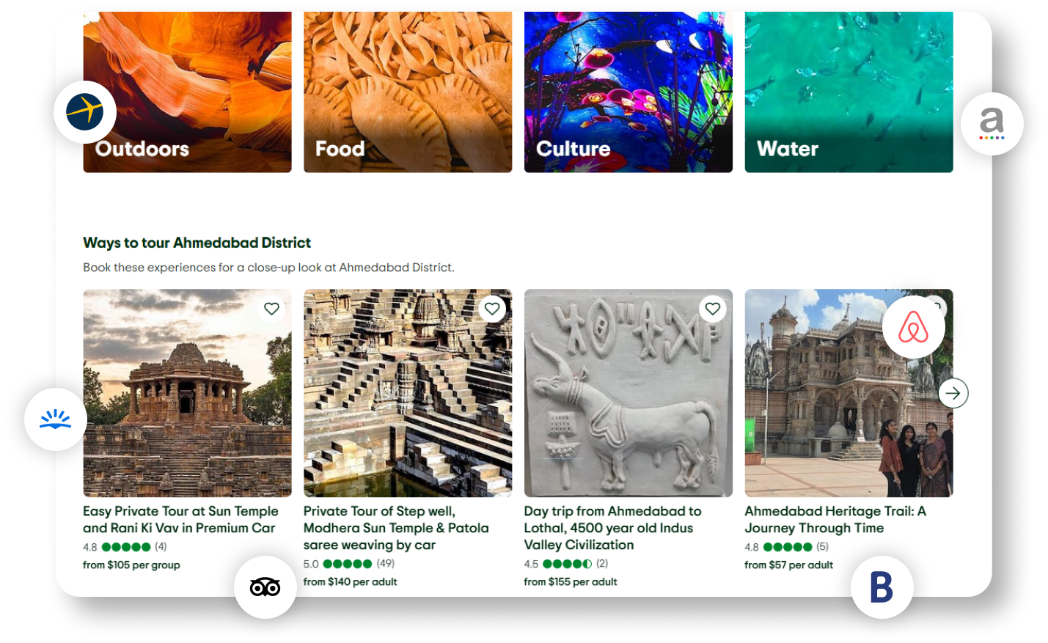The width and height of the screenshot is (1048, 643).
Task: Open Easy Private Tour at Sun Temple link
Action: [x=180, y=519]
